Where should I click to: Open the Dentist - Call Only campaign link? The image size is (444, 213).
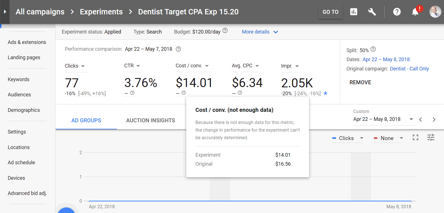[x=409, y=69]
